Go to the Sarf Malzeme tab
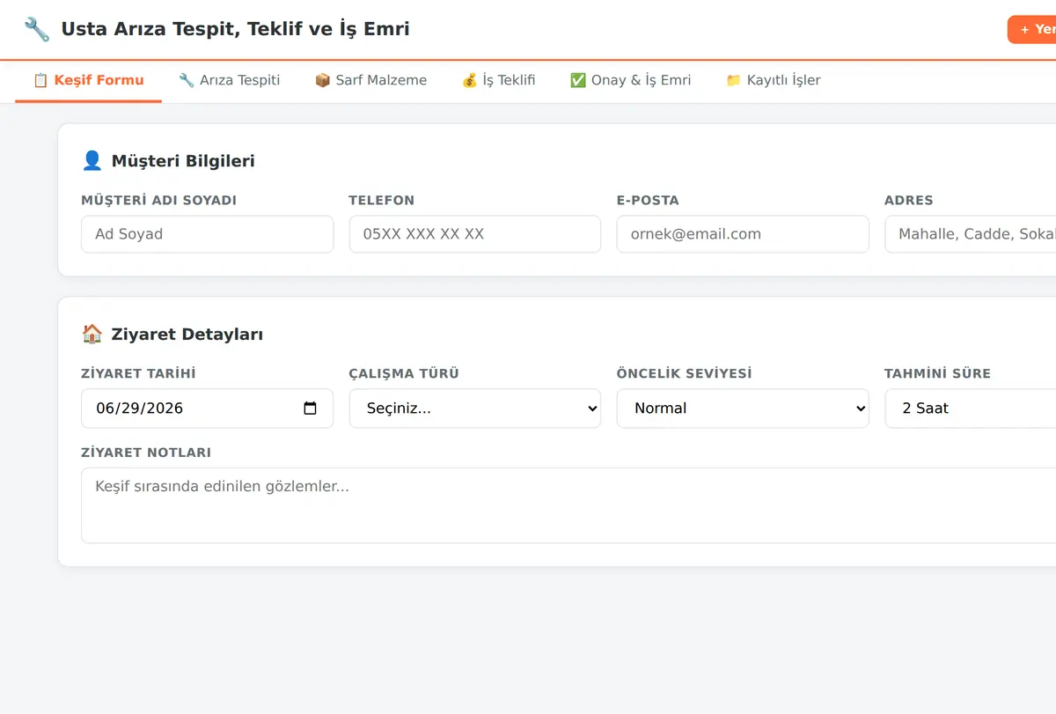The height and width of the screenshot is (714, 1056). [x=370, y=80]
